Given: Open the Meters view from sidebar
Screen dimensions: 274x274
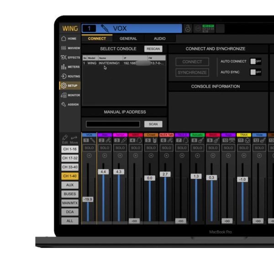Looking at the screenshot, I should (x=70, y=67).
